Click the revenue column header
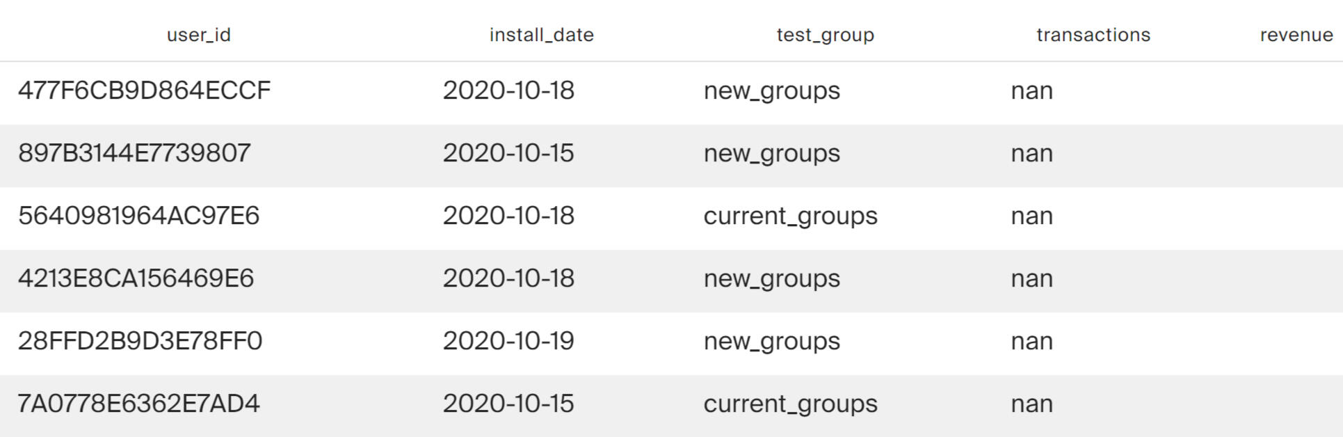The width and height of the screenshot is (1343, 437). [1296, 35]
